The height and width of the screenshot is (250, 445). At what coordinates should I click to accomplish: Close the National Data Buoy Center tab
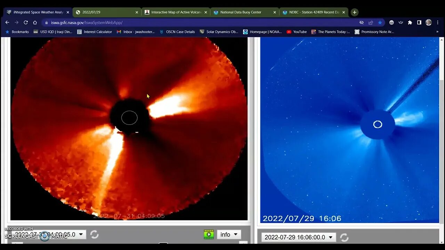click(x=275, y=12)
